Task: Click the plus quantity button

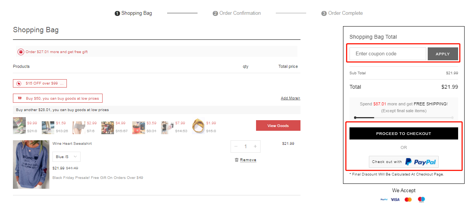Action: (x=255, y=146)
